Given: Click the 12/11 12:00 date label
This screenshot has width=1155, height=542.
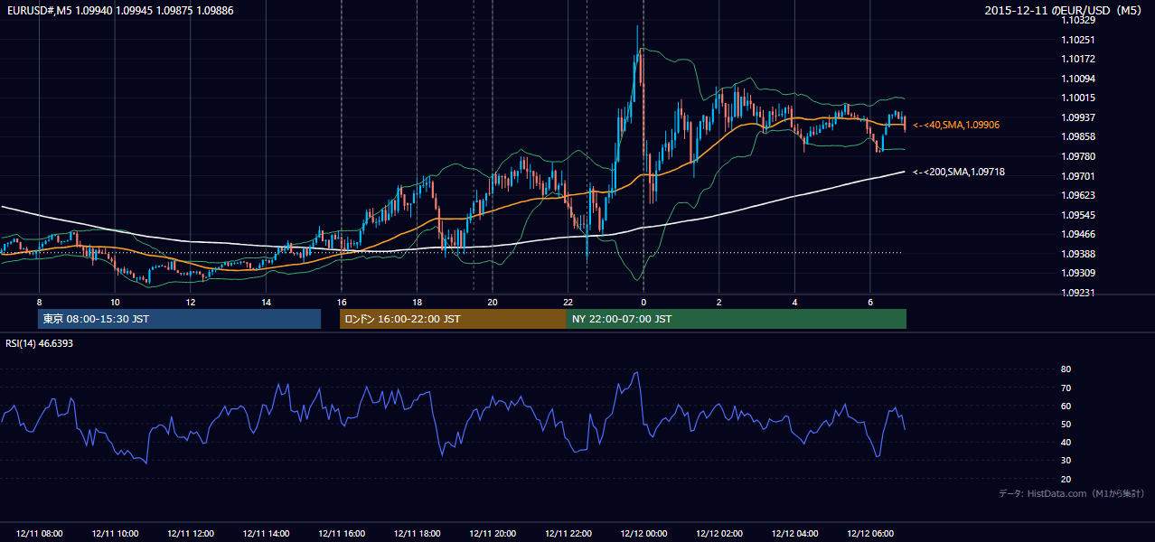Looking at the screenshot, I should click(x=190, y=534).
